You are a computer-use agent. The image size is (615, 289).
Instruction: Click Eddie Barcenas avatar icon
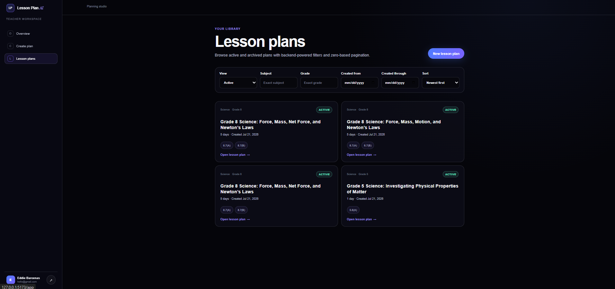tap(11, 280)
